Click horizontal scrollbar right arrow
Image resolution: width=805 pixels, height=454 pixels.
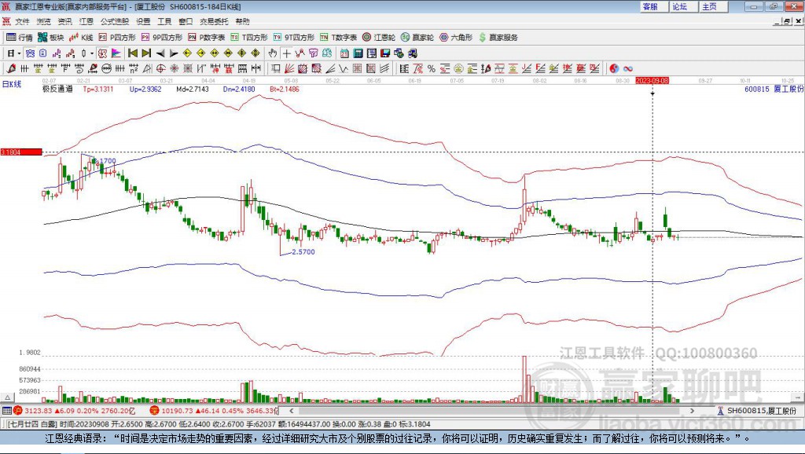tap(692, 411)
